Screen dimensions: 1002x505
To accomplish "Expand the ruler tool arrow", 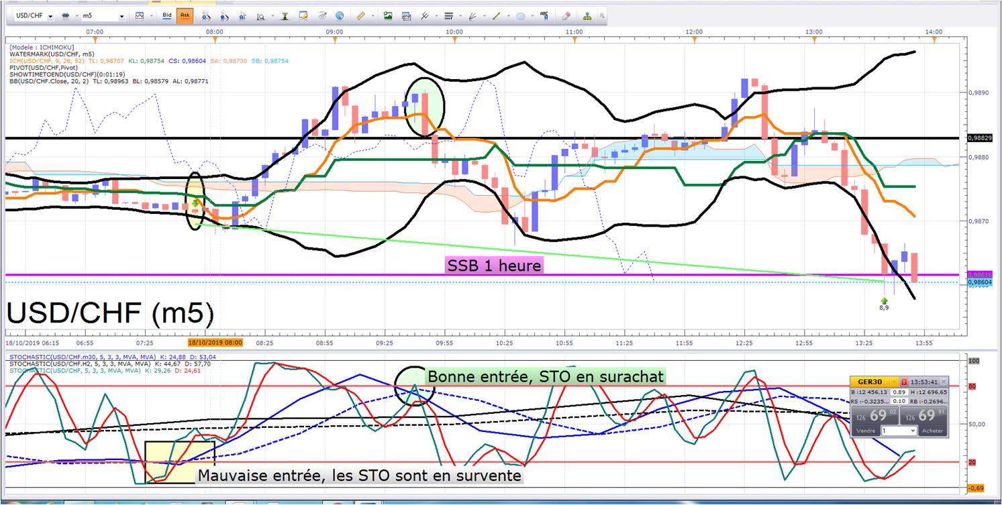I will pyautogui.click(x=373, y=15).
